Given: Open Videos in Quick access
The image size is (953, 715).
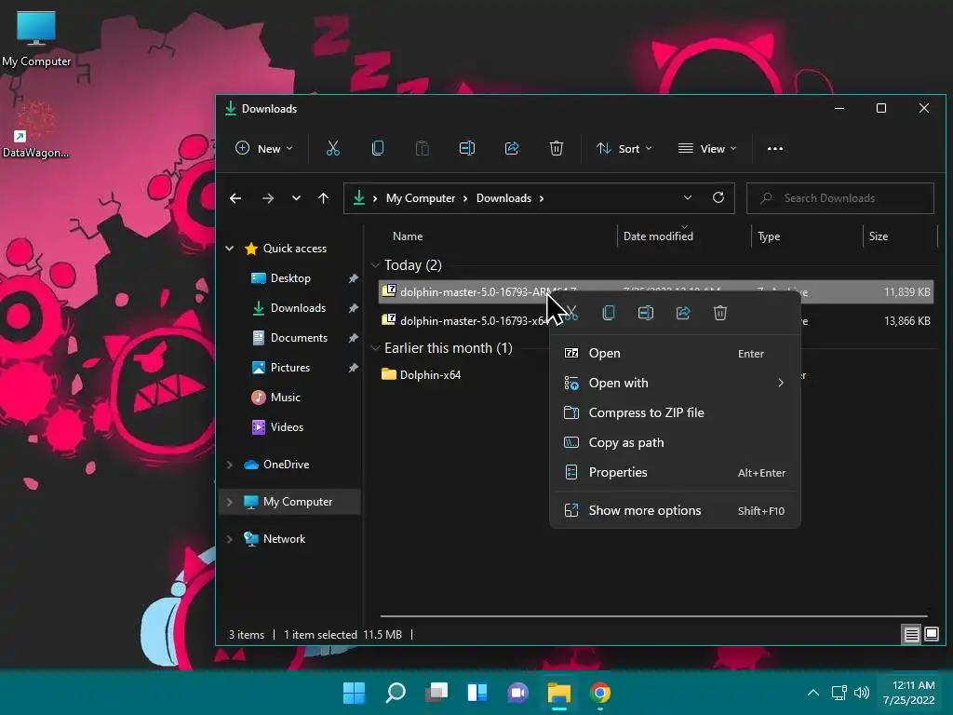Looking at the screenshot, I should [287, 426].
